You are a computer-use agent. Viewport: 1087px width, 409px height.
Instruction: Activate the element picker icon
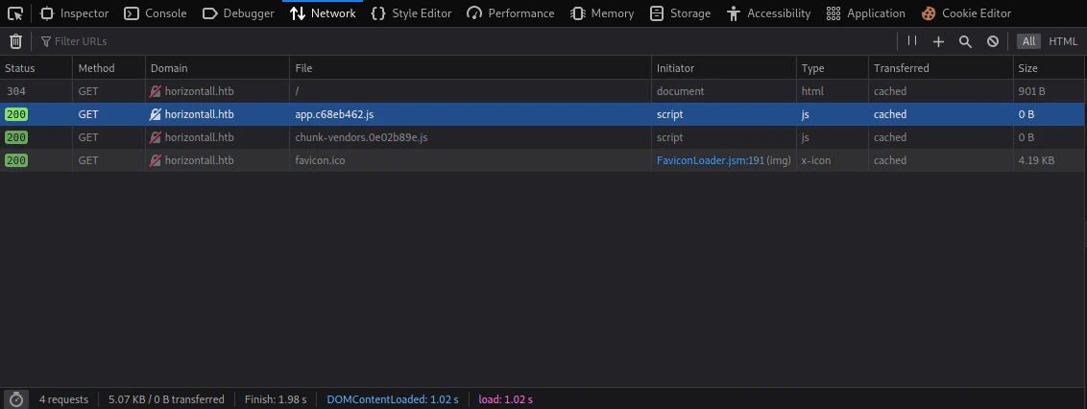[15, 13]
